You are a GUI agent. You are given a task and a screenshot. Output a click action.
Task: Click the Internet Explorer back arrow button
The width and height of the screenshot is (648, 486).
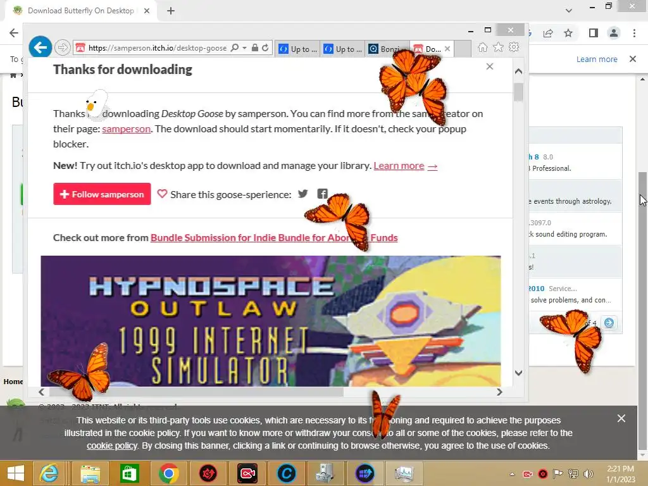(x=40, y=47)
